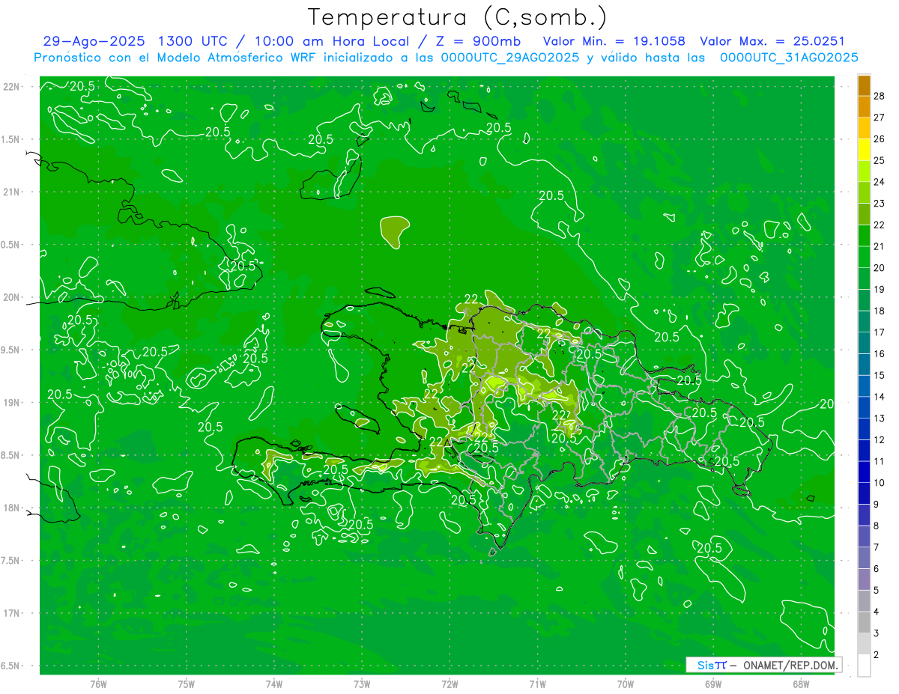Click the legend scale label '28'
Viewport: 899px width, 694px height.
879,96
